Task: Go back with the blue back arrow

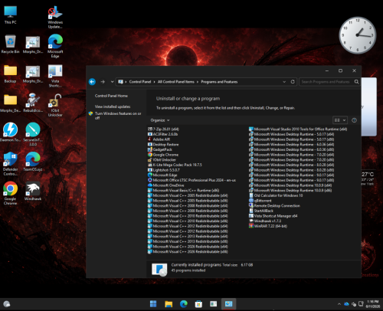Action: click(92, 82)
